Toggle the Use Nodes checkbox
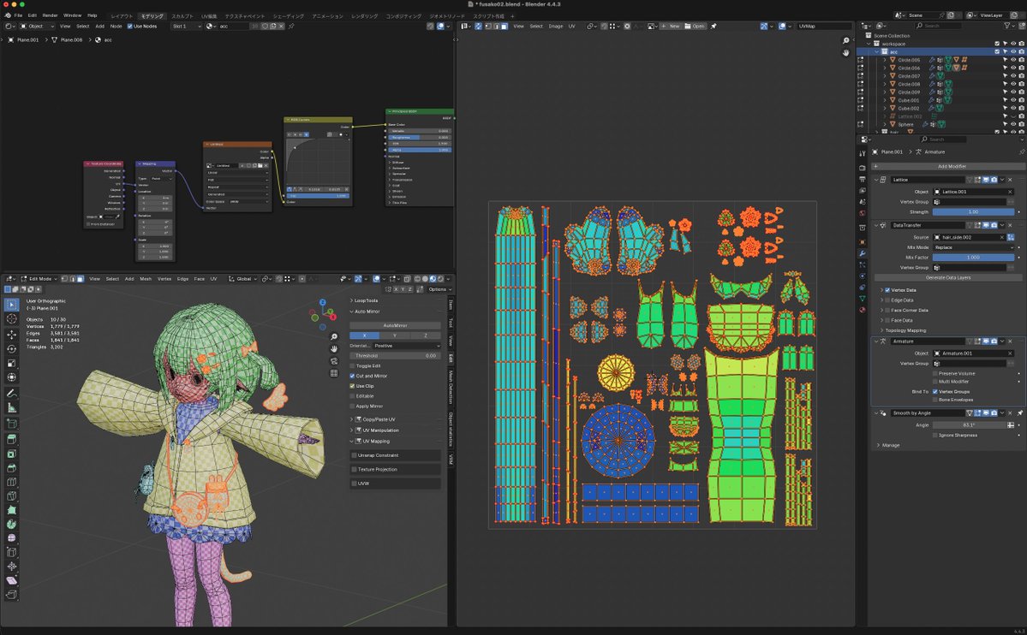Image resolution: width=1027 pixels, height=635 pixels. [129, 27]
